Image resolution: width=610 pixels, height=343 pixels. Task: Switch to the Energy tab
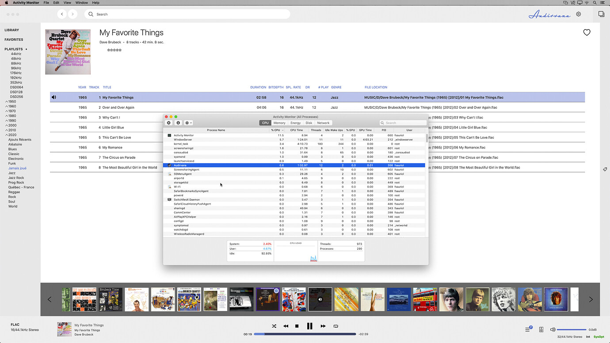point(296,123)
